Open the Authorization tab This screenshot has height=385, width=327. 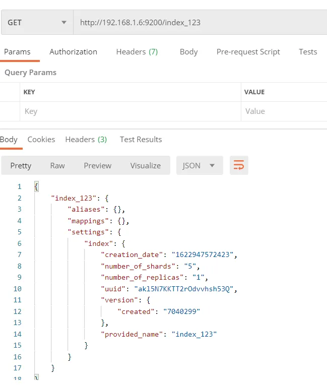(73, 51)
